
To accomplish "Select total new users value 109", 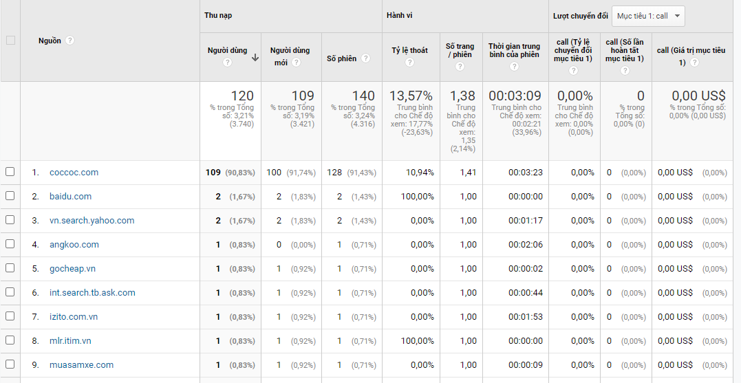I will (303, 96).
